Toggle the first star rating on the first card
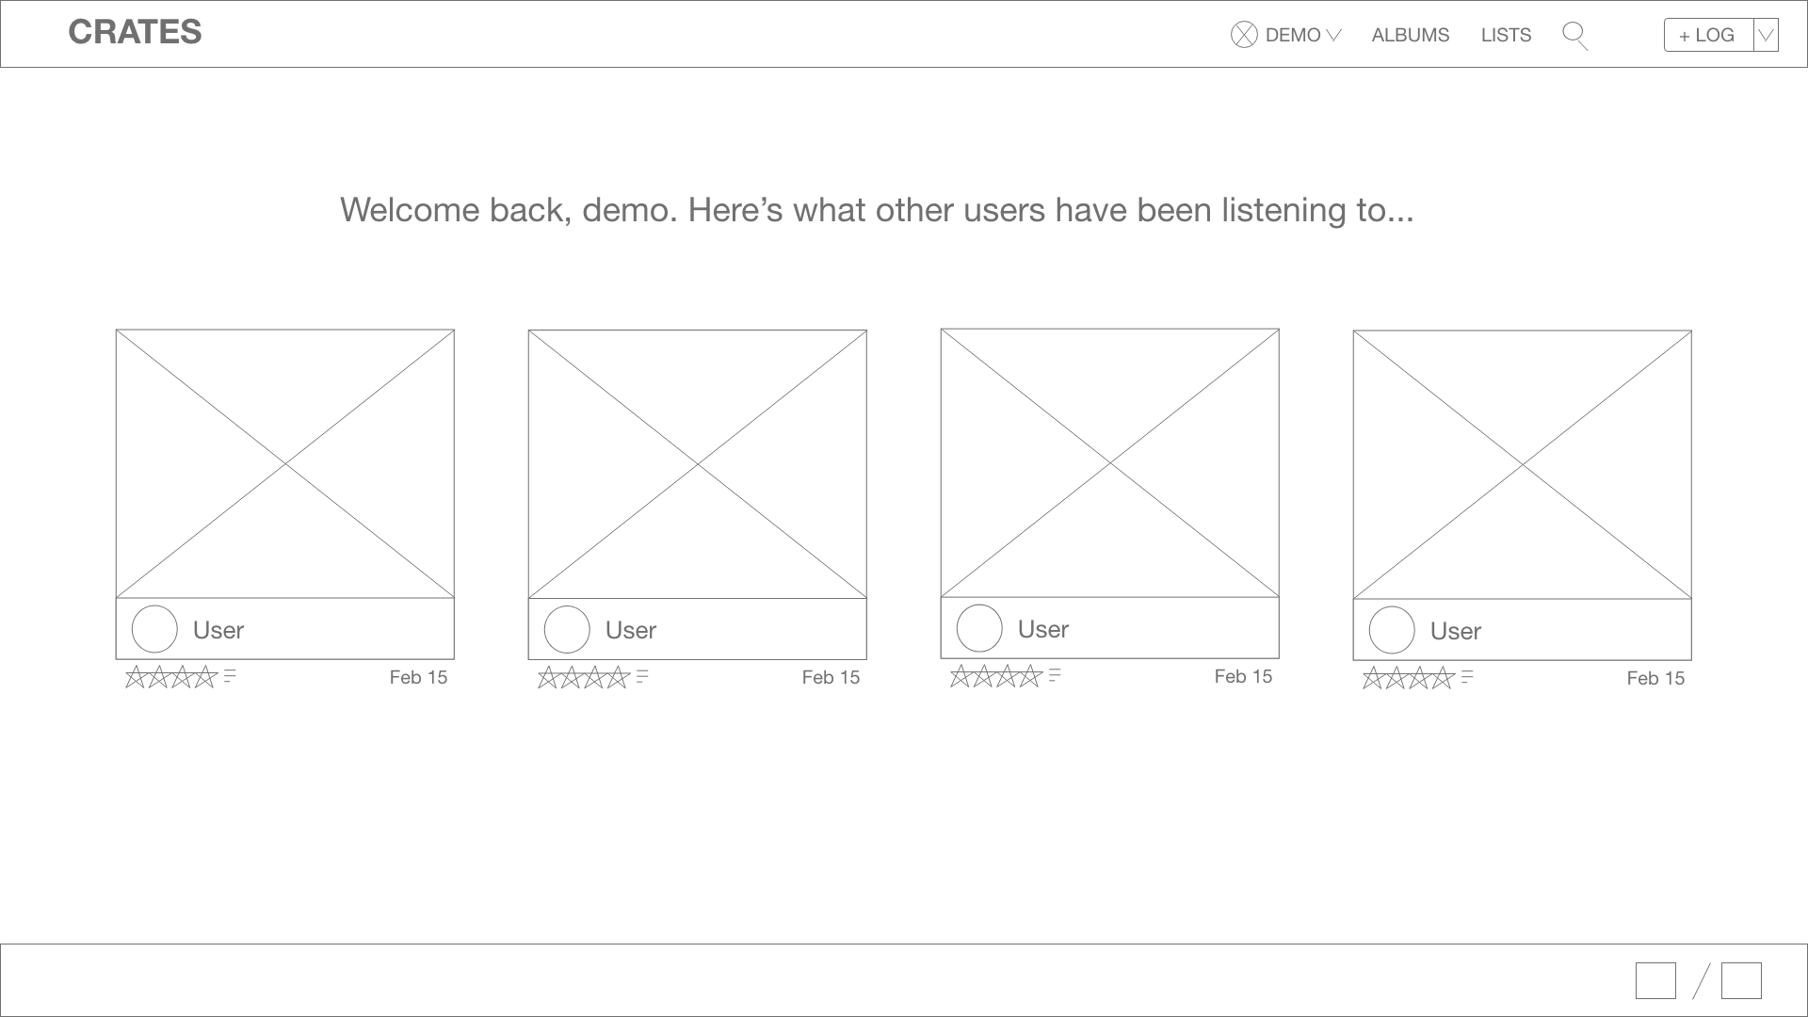The image size is (1808, 1017). 138,677
